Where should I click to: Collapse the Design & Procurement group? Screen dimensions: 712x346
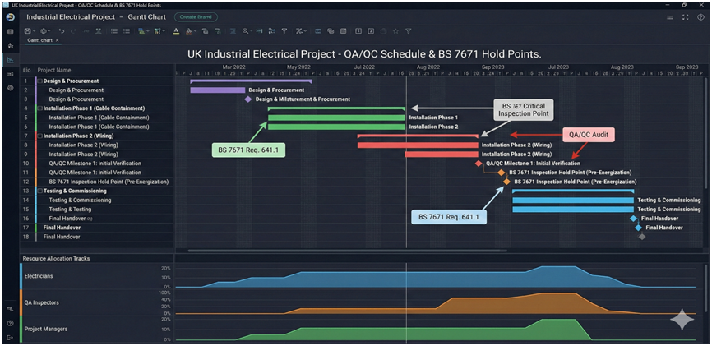[x=39, y=81]
